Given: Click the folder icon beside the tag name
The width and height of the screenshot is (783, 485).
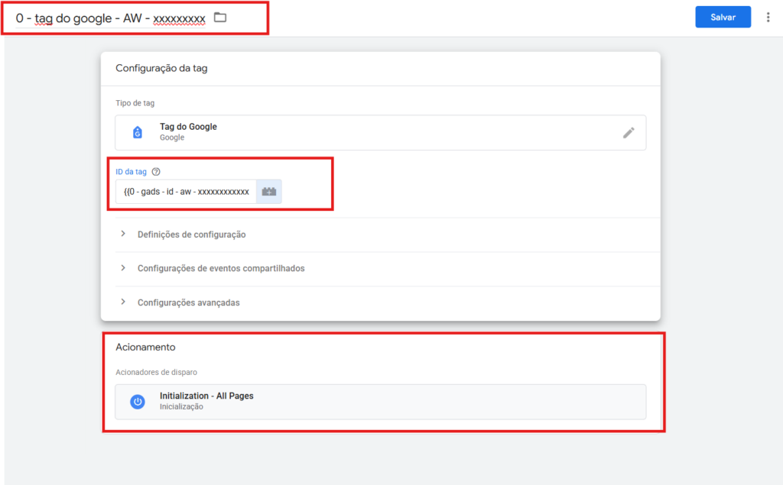Looking at the screenshot, I should pyautogui.click(x=220, y=18).
